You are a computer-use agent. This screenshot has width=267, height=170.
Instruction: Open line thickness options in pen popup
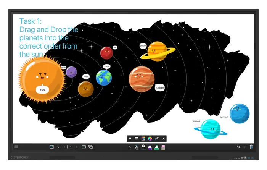coord(137,139)
